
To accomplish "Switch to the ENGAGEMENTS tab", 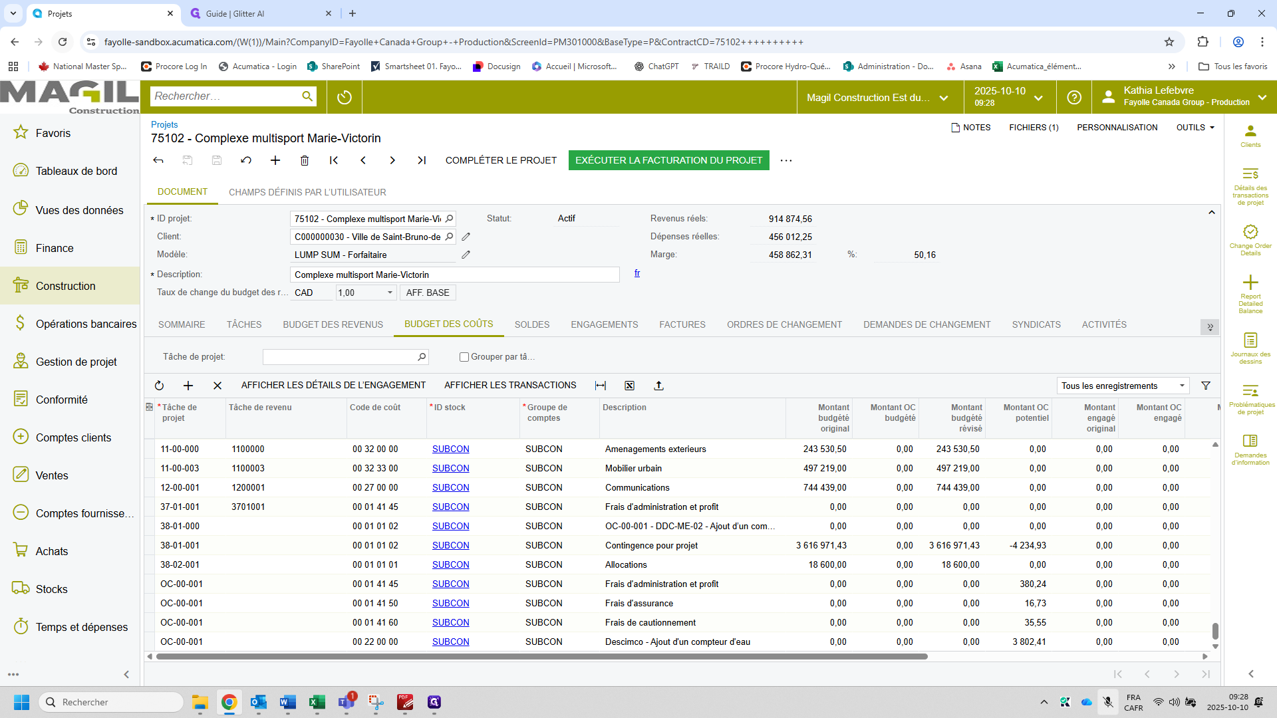I will tap(604, 324).
